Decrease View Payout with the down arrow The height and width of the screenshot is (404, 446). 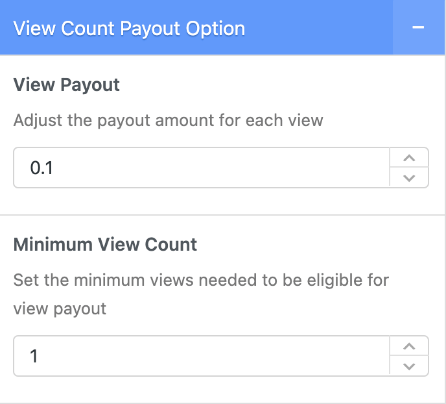tap(408, 178)
